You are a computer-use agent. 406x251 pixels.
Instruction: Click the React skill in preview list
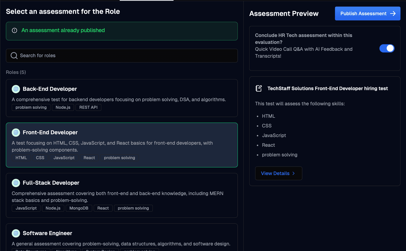(269, 145)
